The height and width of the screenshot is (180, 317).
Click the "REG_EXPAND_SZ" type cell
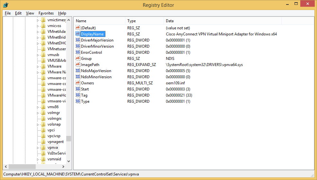click(141, 65)
